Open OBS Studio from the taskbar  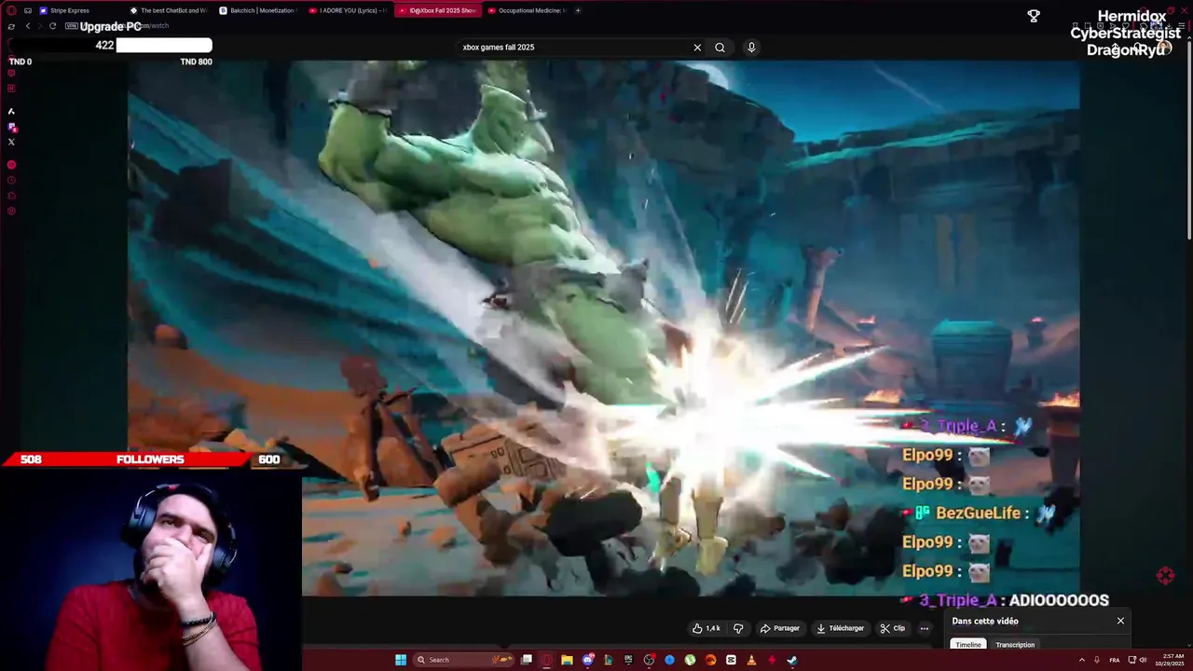tap(649, 660)
